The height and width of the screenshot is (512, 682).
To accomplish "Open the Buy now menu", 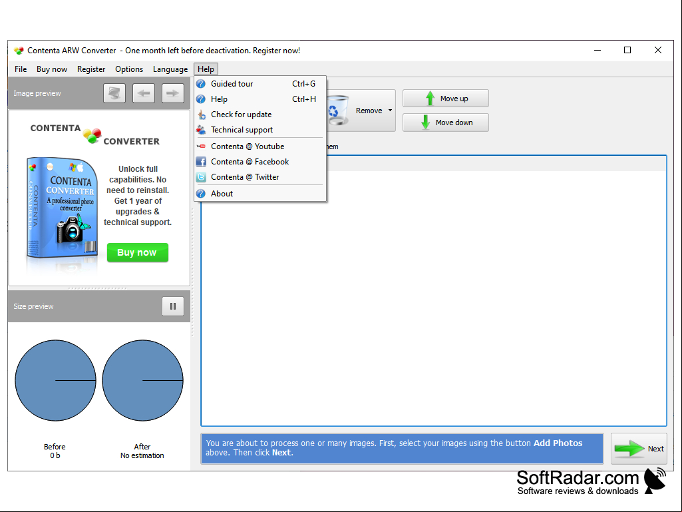I will (x=52, y=69).
